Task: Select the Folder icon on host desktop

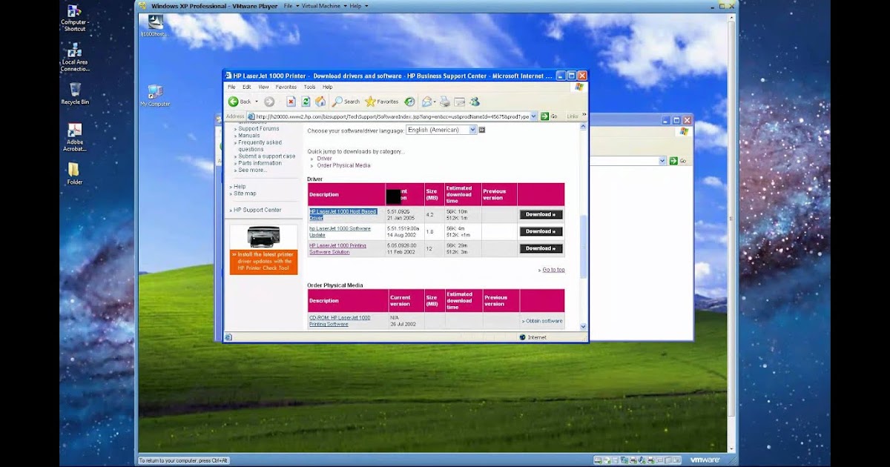Action: pos(75,173)
